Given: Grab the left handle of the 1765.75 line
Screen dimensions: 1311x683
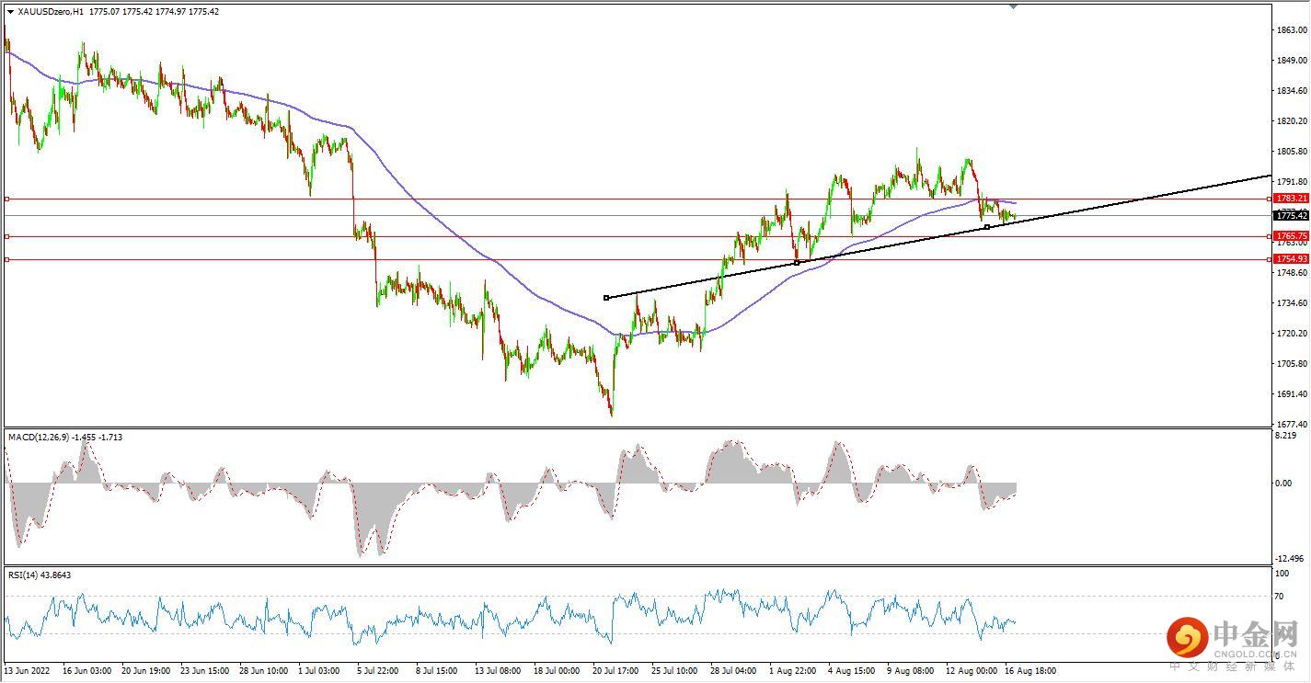Looking at the screenshot, I should (x=7, y=236).
